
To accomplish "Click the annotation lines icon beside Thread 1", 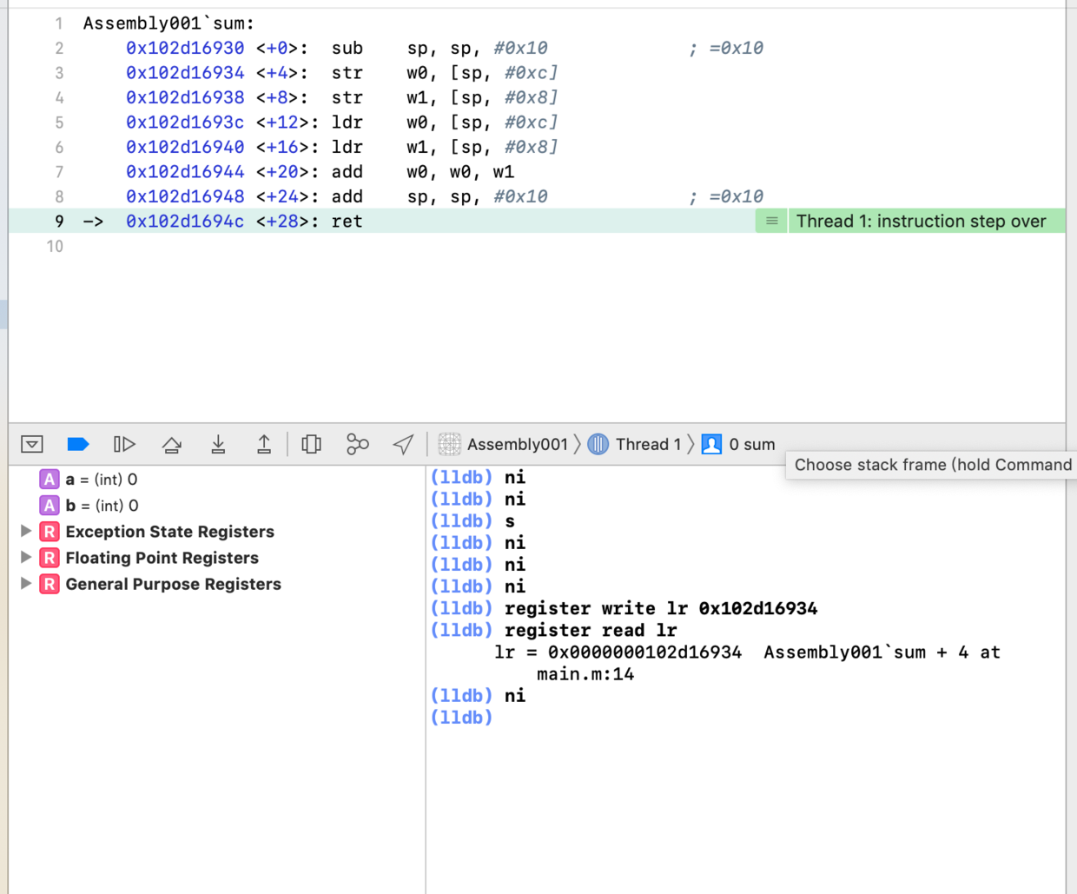I will pos(771,221).
